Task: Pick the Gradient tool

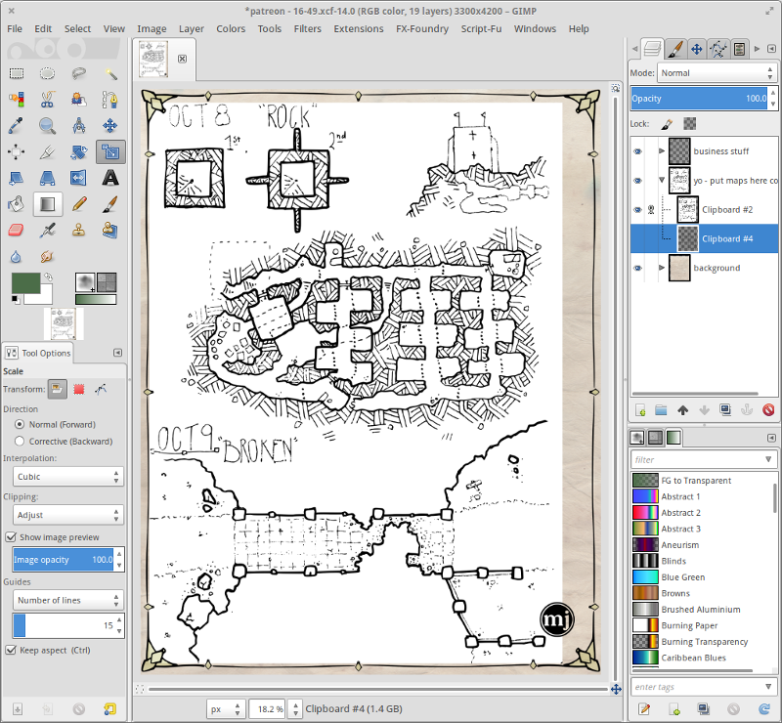Action: (x=47, y=204)
